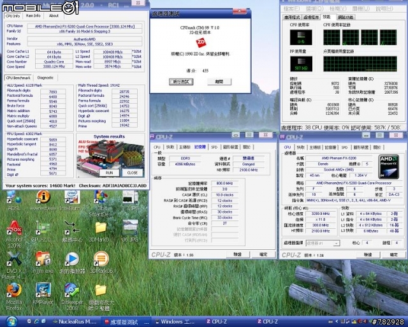Viewport: 408px width, 327px height.
Task: Click the ZD logo in CPUmark window
Action: pyautogui.click(x=201, y=43)
